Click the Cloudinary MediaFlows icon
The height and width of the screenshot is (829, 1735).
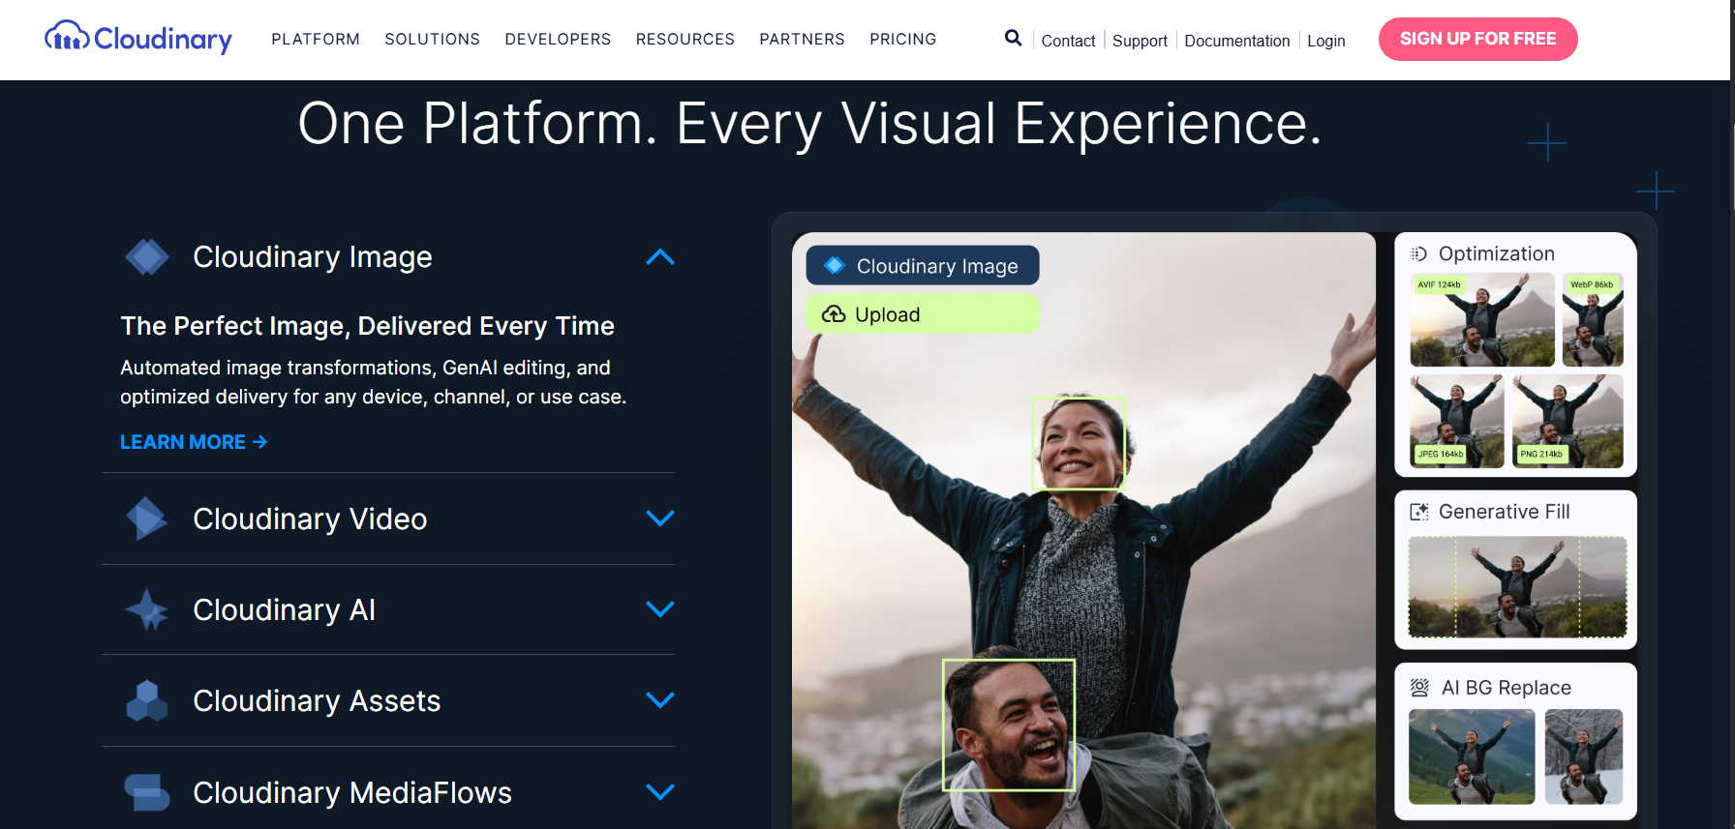click(x=147, y=792)
